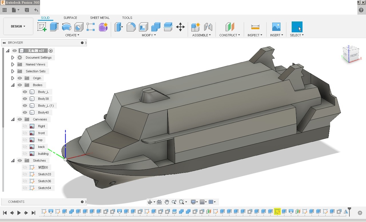The width and height of the screenshot is (366, 222).
Task: Toggle visibility of Body40
Action: [x=25, y=112]
